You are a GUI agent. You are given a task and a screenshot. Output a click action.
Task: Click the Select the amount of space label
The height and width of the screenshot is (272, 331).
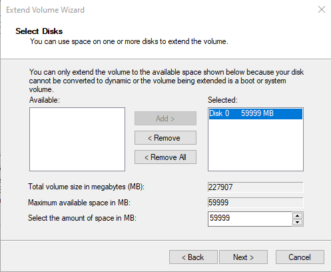coord(82,218)
